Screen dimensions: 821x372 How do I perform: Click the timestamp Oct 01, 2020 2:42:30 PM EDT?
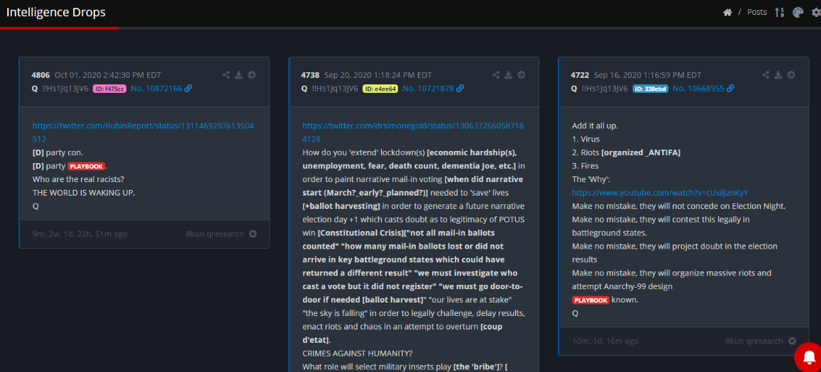109,75
